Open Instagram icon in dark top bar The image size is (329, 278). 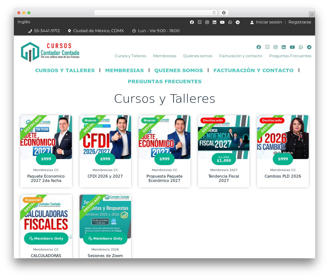[207, 22]
